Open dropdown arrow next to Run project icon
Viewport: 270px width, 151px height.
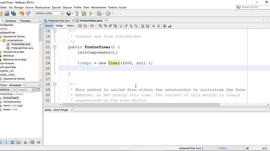tap(94, 13)
